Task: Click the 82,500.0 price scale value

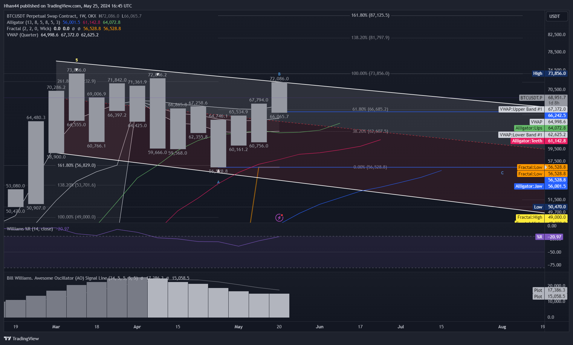Action: click(557, 35)
